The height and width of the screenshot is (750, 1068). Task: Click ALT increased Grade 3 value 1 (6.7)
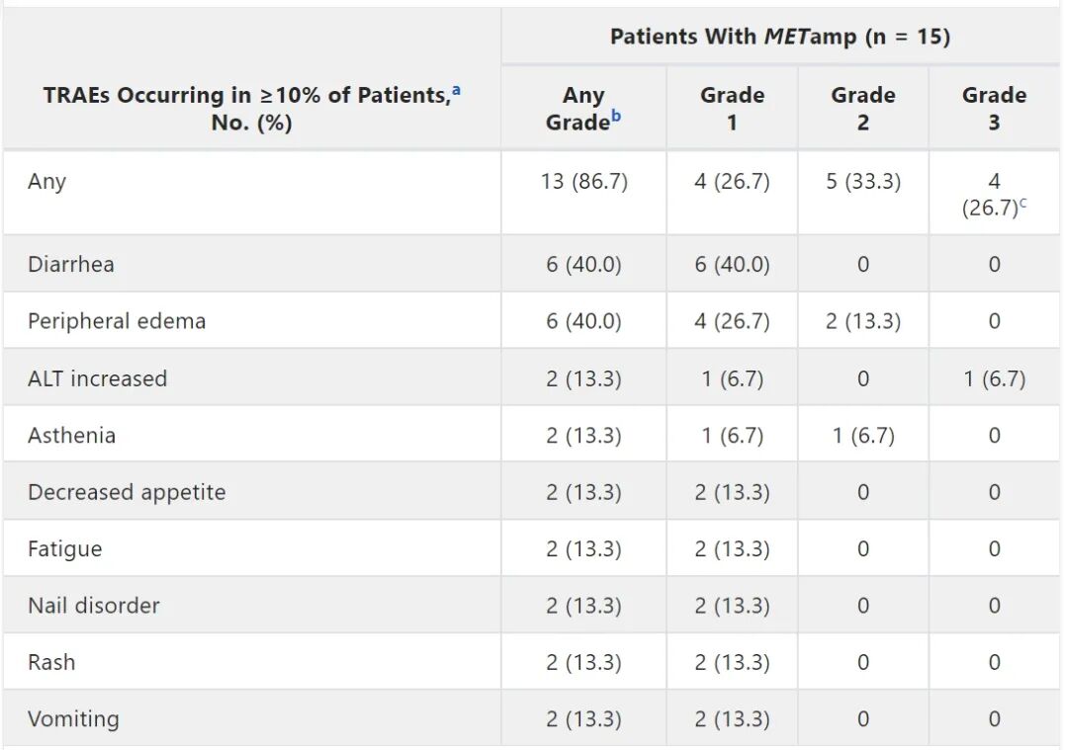pyautogui.click(x=994, y=378)
